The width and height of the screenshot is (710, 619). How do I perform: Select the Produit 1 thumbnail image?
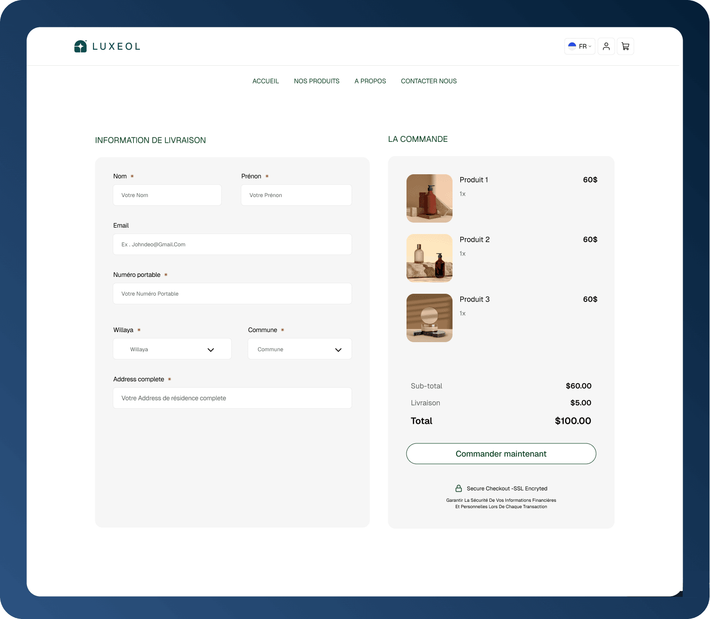(x=429, y=198)
